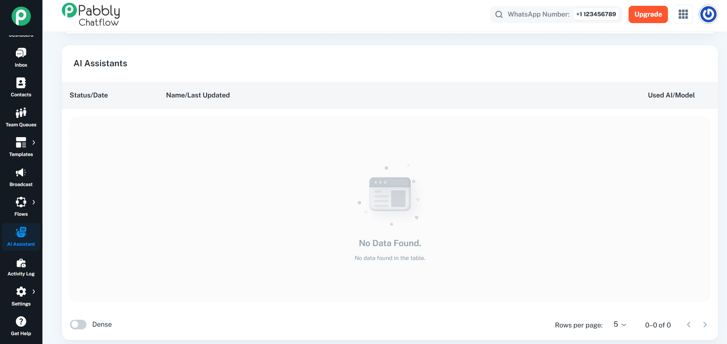This screenshot has height=344, width=727.
Task: Click the orange Upgrade button
Action: pyautogui.click(x=648, y=14)
